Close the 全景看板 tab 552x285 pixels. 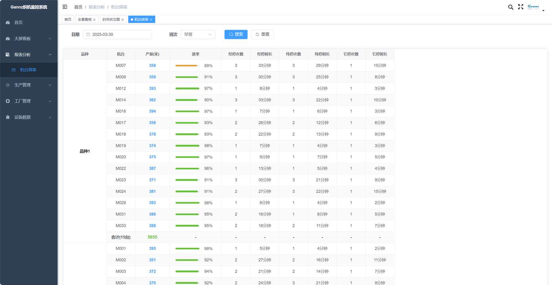94,19
